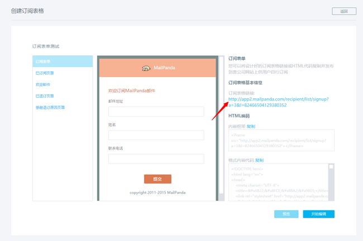
Task: Click the 开始编辑 button
Action: coord(318,214)
